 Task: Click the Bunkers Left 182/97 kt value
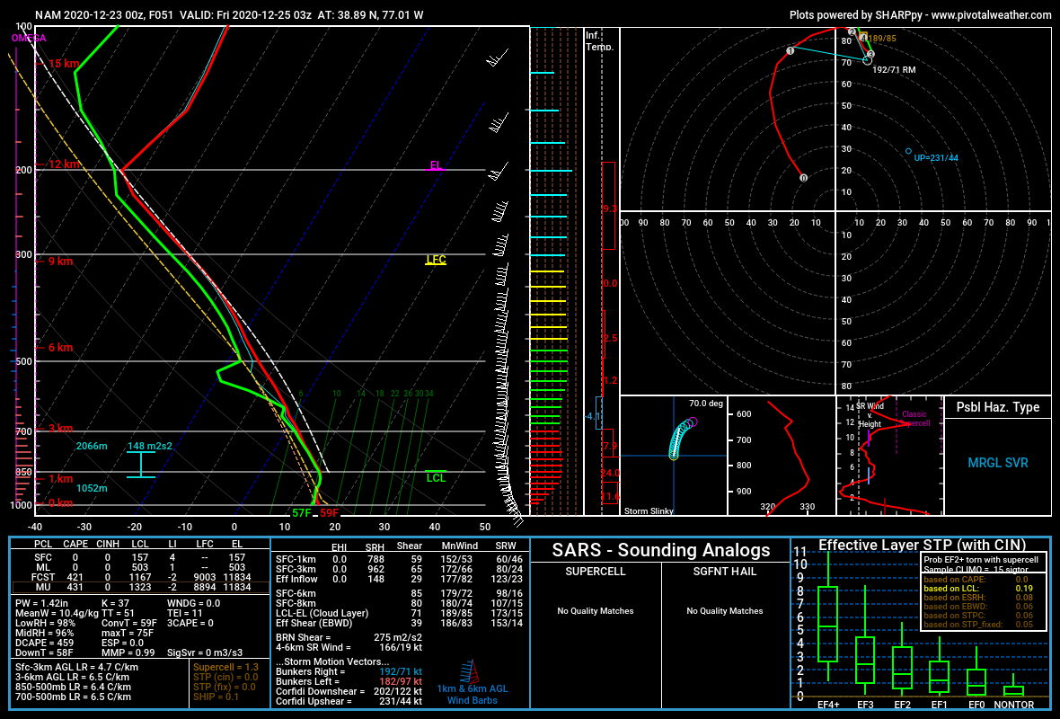coord(401,681)
